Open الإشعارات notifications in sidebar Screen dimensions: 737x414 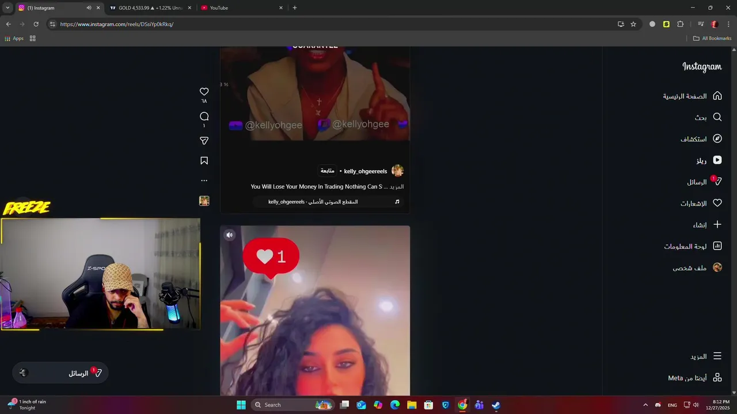pyautogui.click(x=701, y=204)
